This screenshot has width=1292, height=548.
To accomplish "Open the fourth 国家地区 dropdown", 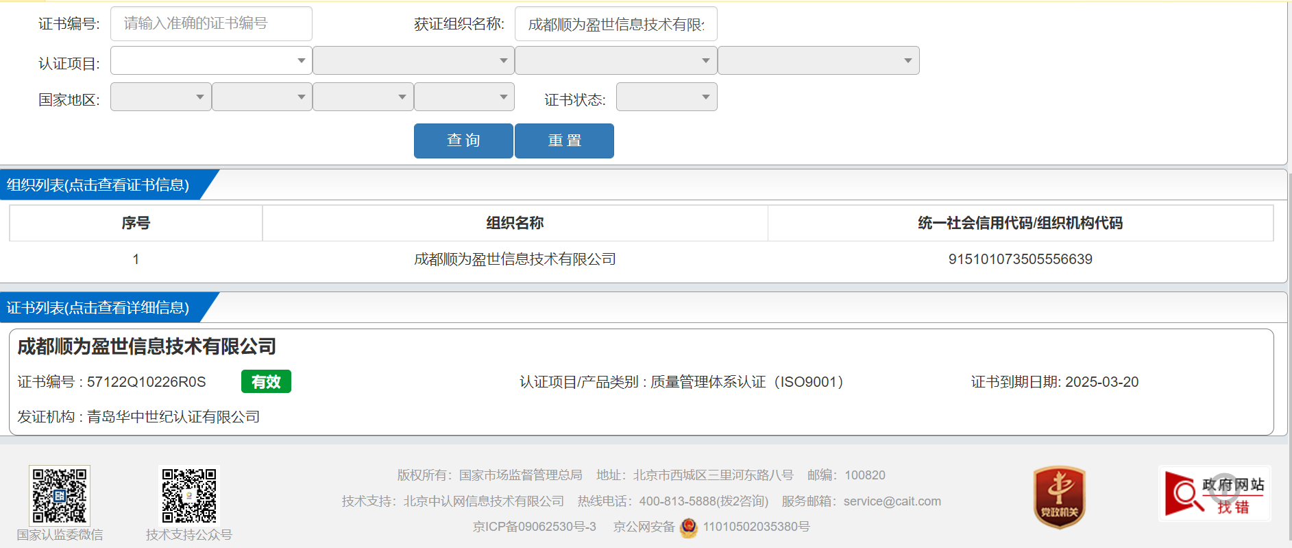I will [x=464, y=97].
